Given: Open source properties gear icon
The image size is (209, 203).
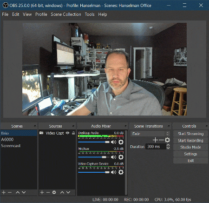Looking at the screenshot, I should 54,192.
